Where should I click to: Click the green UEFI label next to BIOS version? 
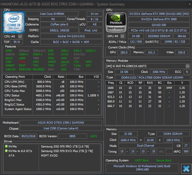94,136
